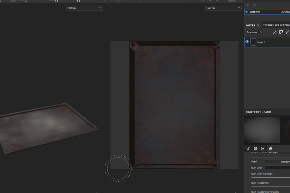This screenshot has width=290, height=193.
Task: Click the 2048 resolution text of lambert1
Action: [285, 12]
